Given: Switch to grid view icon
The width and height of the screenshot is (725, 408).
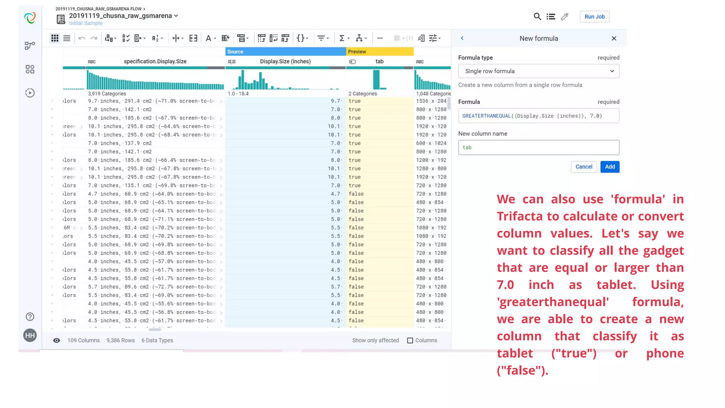Looking at the screenshot, I should tap(55, 38).
